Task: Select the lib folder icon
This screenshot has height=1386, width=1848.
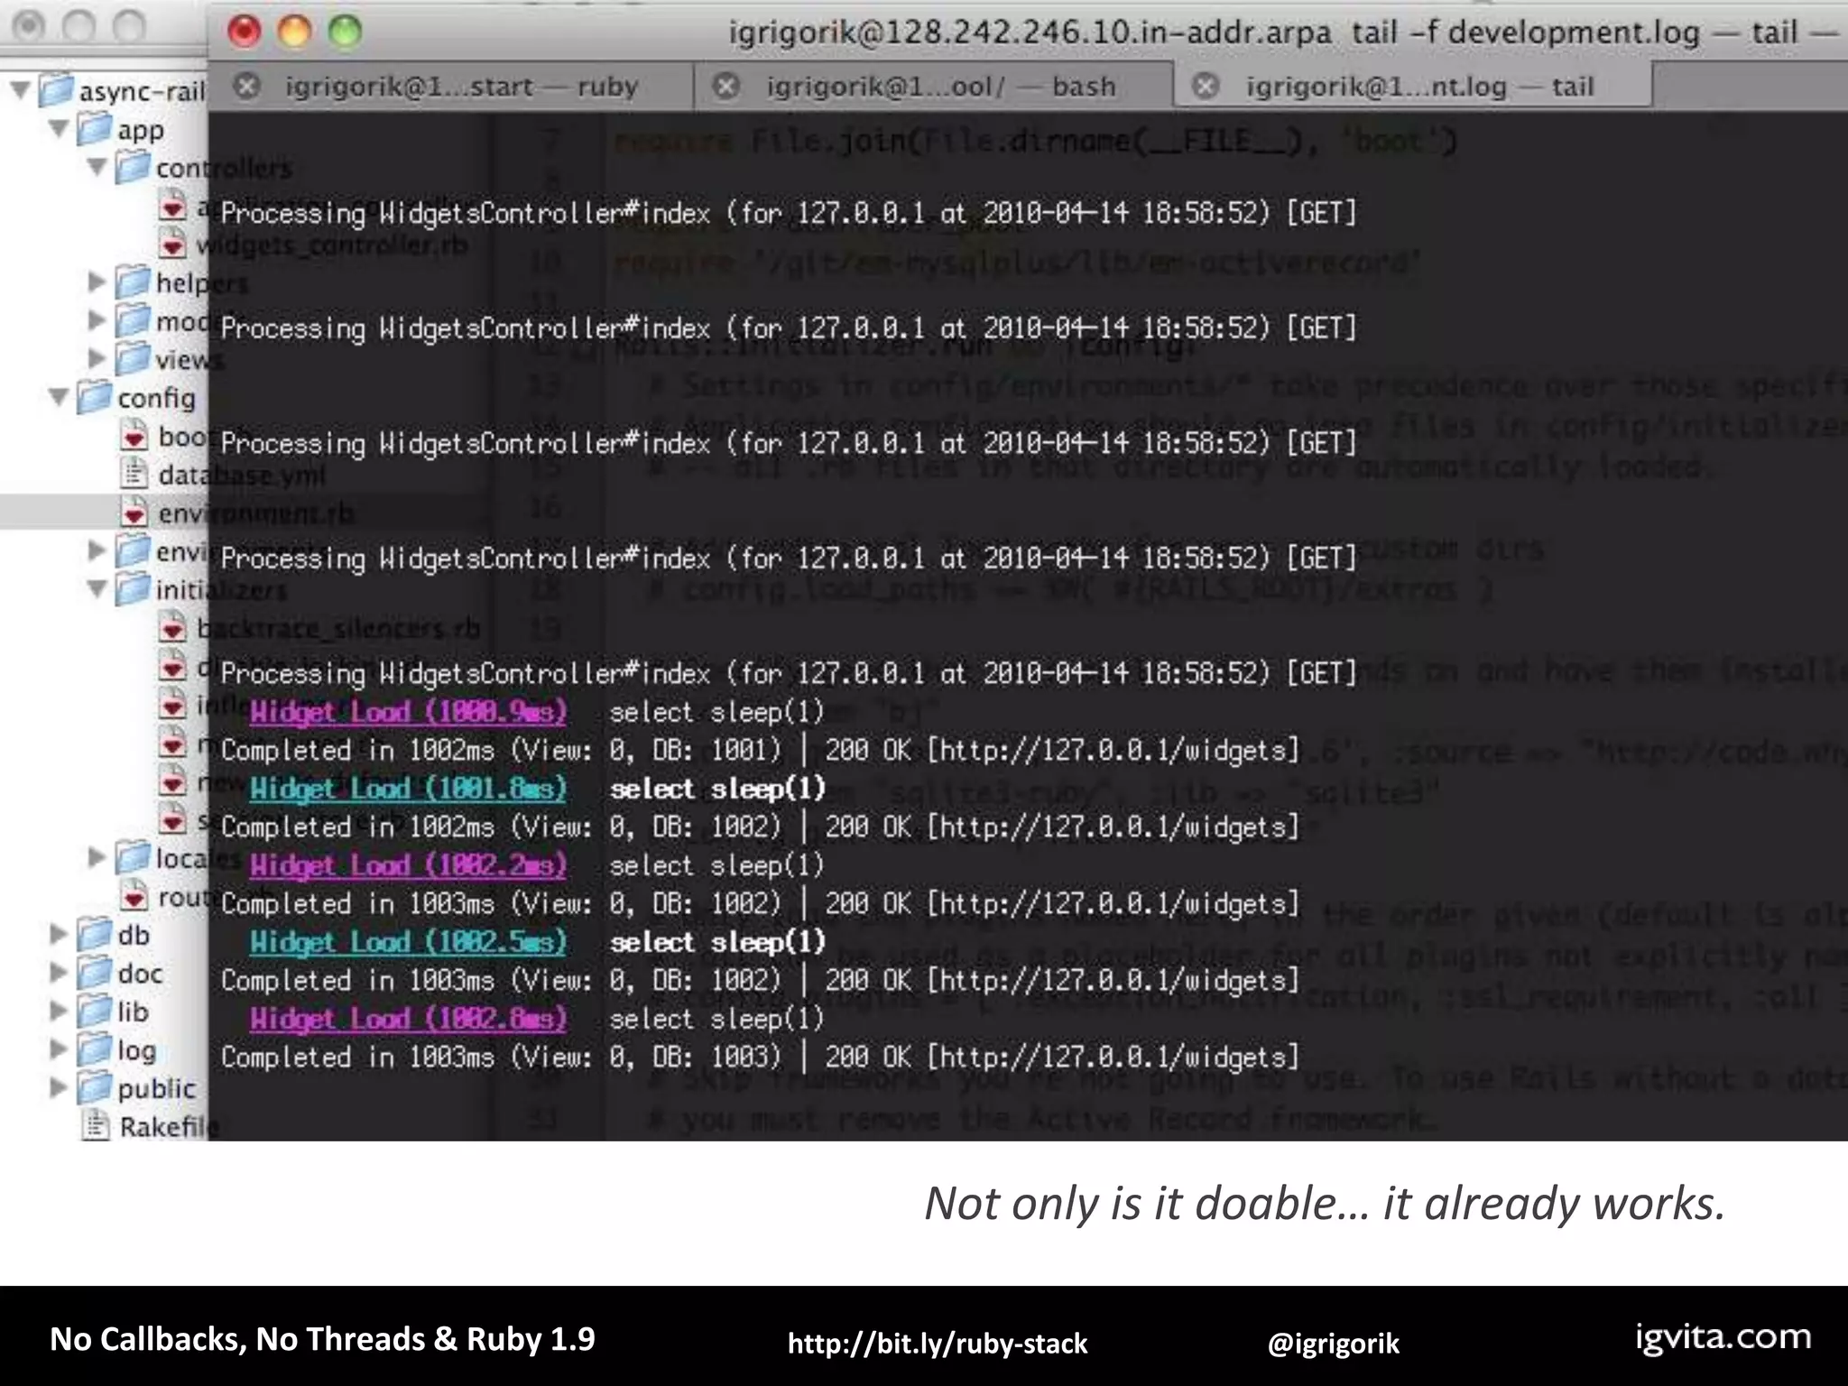Action: pyautogui.click(x=94, y=1011)
